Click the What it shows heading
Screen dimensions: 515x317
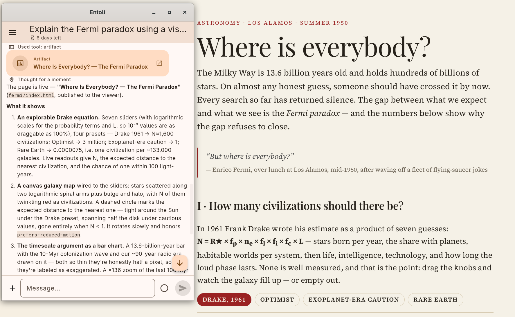point(26,106)
